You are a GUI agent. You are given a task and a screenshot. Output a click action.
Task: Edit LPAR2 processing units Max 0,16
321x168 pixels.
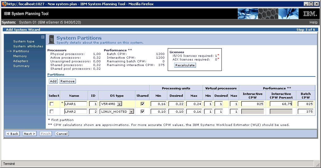pyautogui.click(x=194, y=111)
